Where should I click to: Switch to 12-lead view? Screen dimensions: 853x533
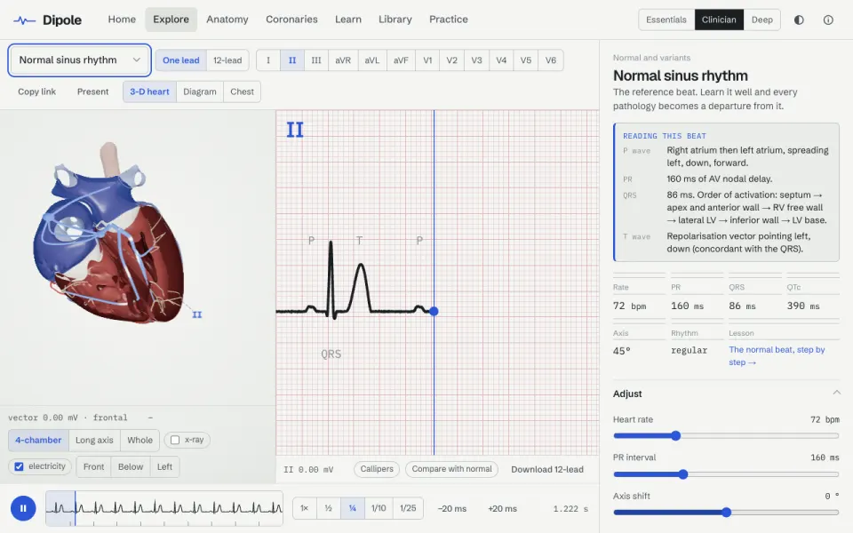click(x=227, y=60)
